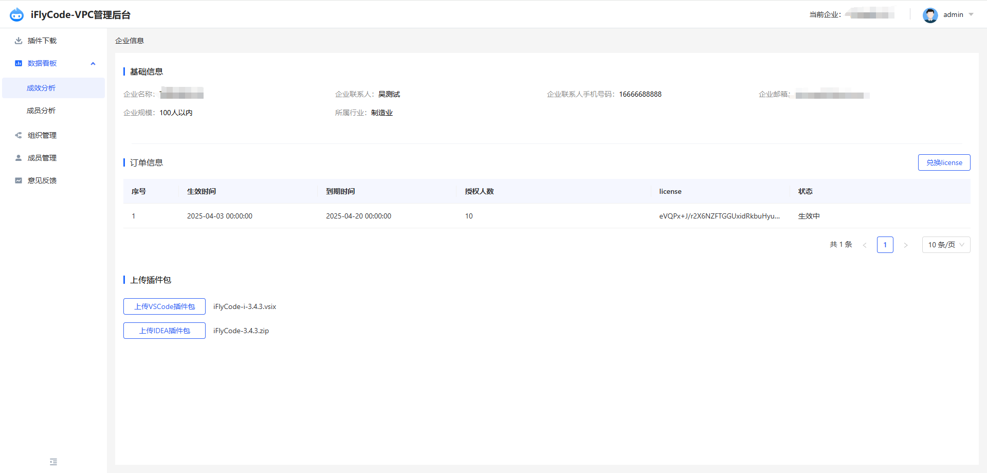Click the license column header

[670, 191]
